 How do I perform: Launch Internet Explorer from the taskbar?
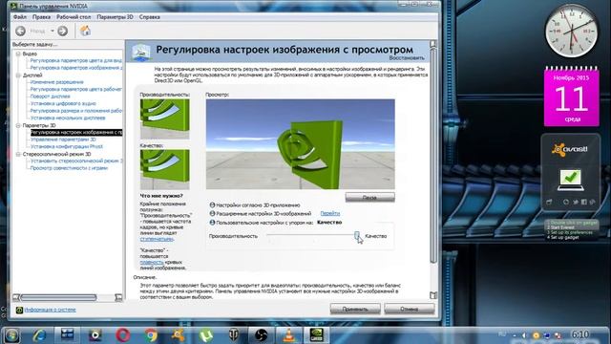tap(39, 335)
